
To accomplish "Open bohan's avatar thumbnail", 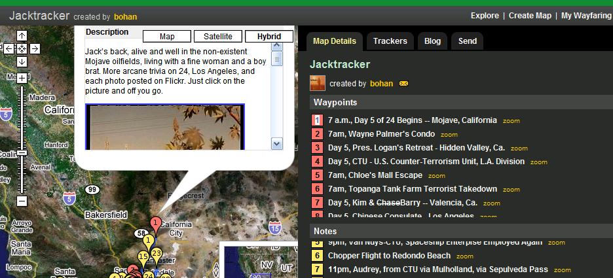I will point(318,83).
